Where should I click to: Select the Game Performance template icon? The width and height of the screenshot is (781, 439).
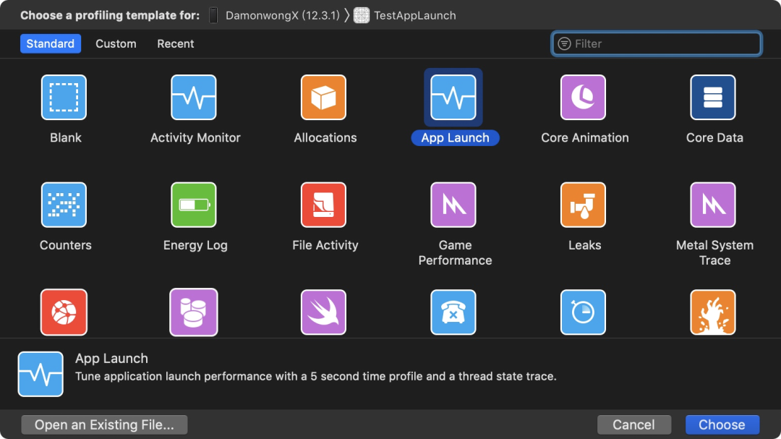(x=453, y=205)
